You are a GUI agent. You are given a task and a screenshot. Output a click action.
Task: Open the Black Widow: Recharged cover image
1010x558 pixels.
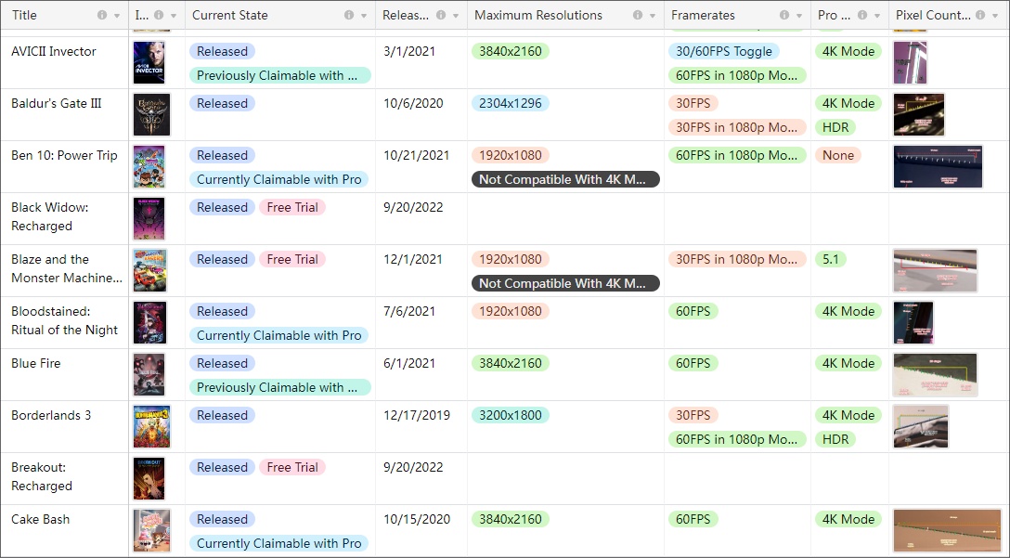click(x=149, y=219)
